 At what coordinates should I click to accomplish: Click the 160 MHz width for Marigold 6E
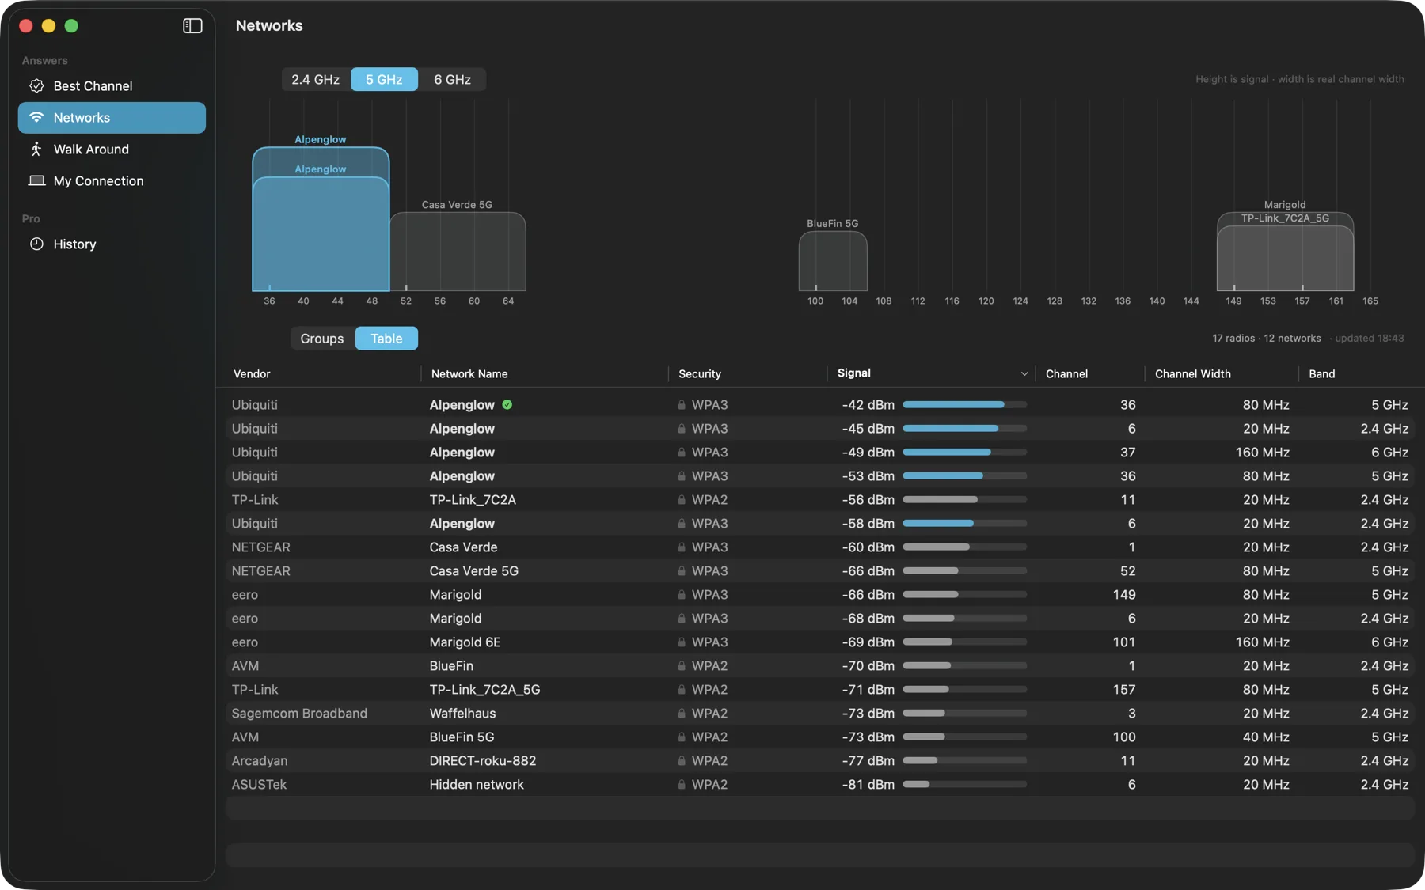1262,642
